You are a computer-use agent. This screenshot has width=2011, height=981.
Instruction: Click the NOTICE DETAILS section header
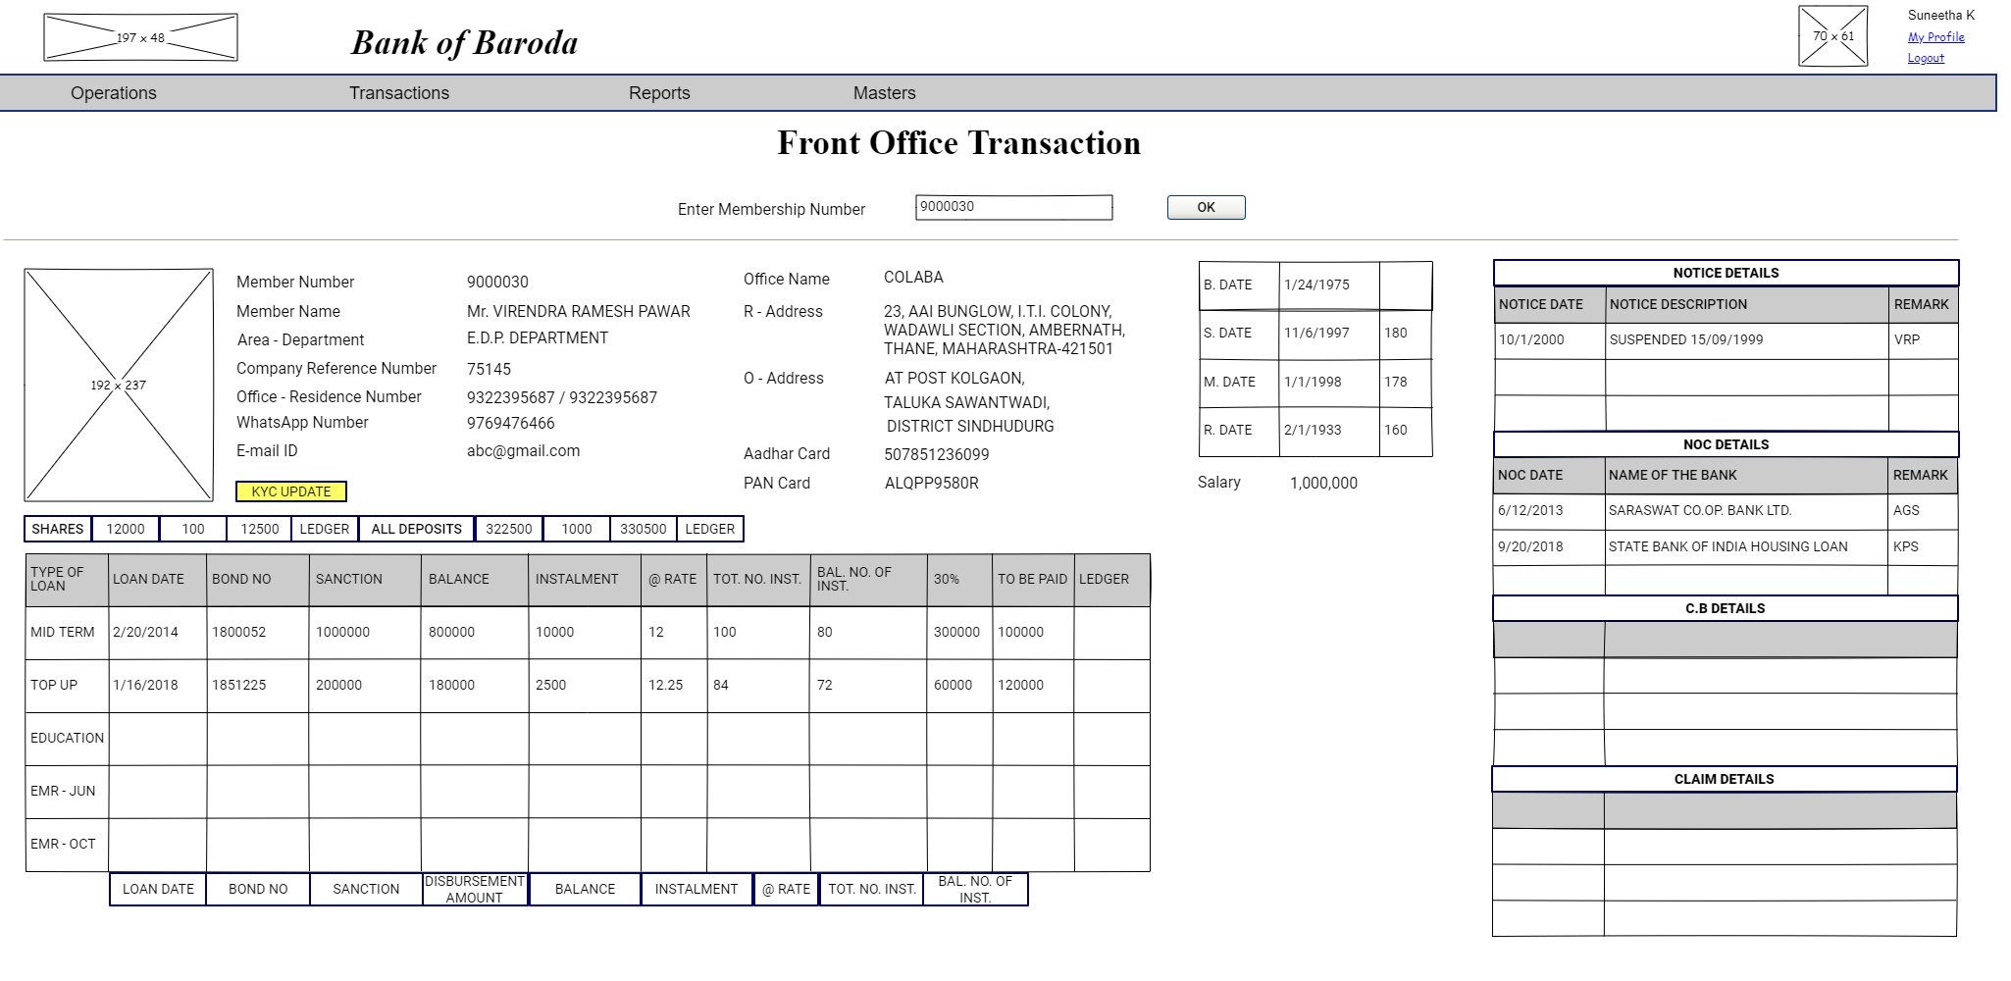coord(1725,273)
